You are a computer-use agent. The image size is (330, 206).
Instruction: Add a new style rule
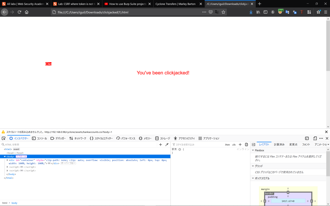click(x=240, y=144)
